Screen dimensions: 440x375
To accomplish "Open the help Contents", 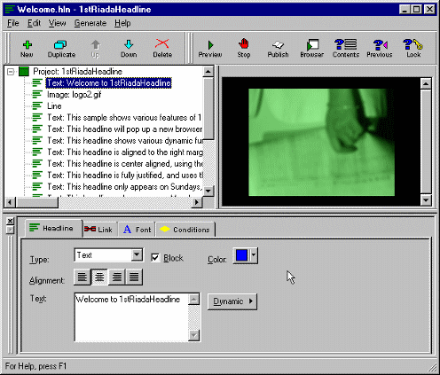I will (x=346, y=49).
